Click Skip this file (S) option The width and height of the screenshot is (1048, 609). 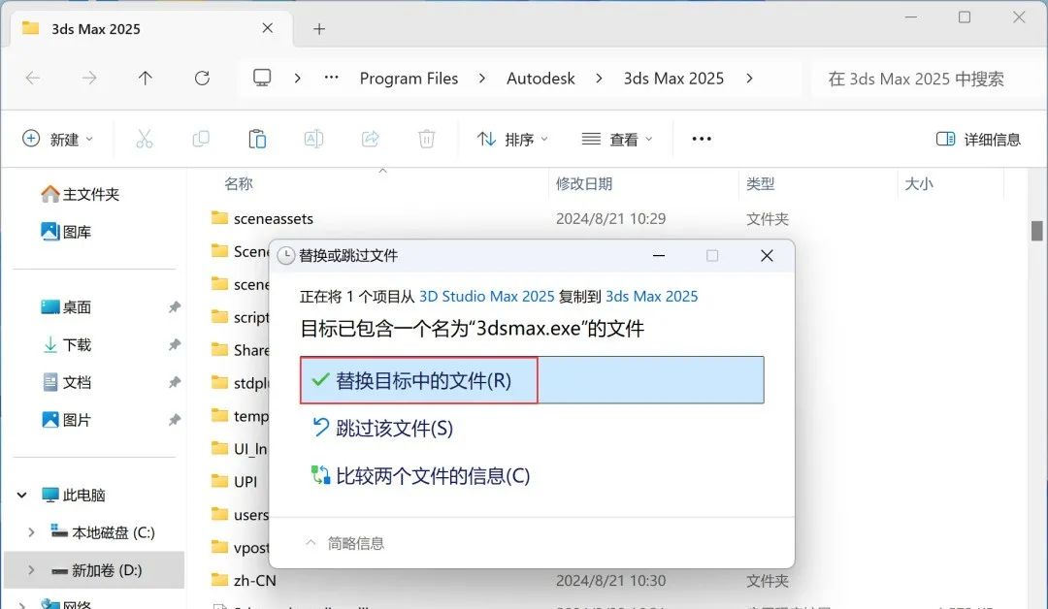coord(383,428)
